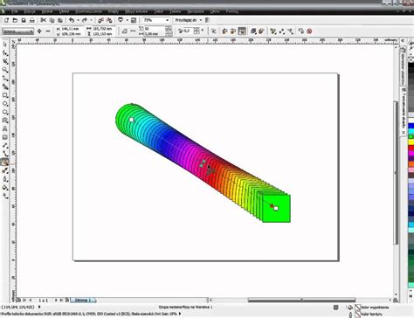Select the interactive Blend tool
This screenshot has width=414, height=318.
coord(5,162)
